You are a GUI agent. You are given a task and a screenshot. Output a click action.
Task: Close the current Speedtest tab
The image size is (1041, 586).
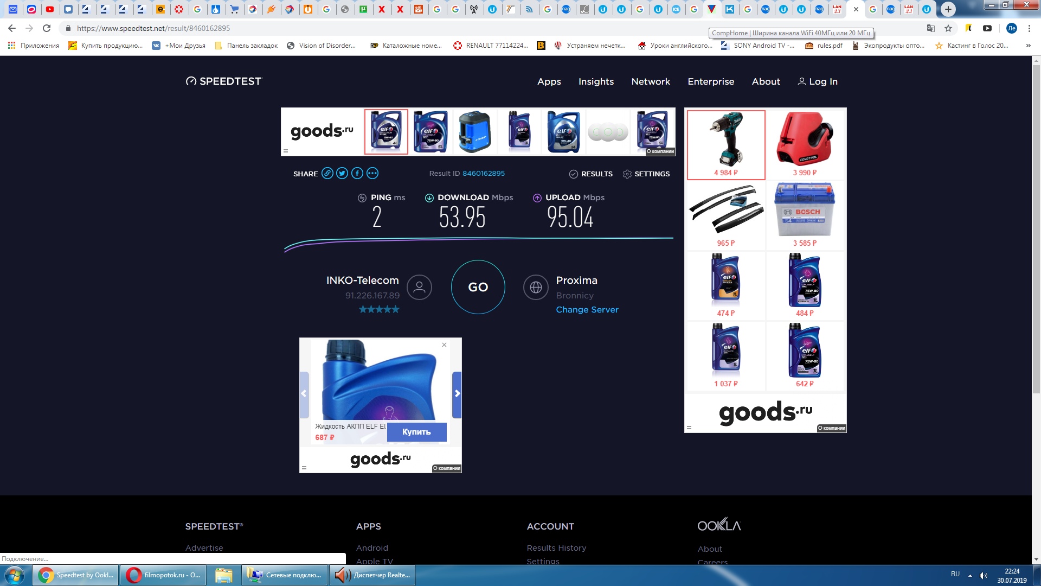click(856, 9)
